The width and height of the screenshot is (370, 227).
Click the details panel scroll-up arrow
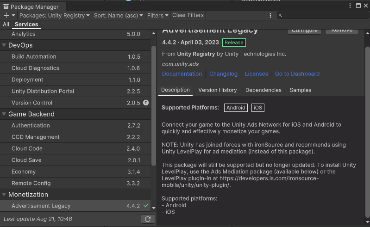[x=367, y=33]
